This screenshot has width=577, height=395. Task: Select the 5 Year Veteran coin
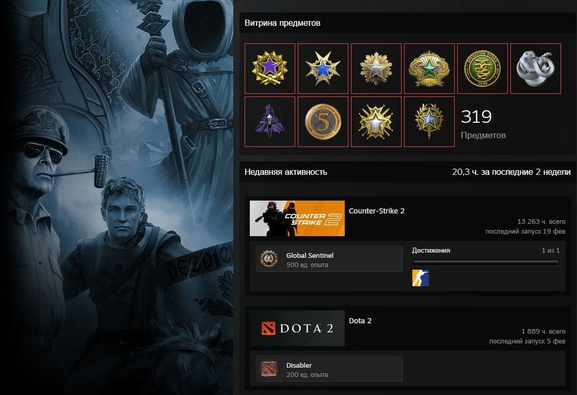coord(323,122)
